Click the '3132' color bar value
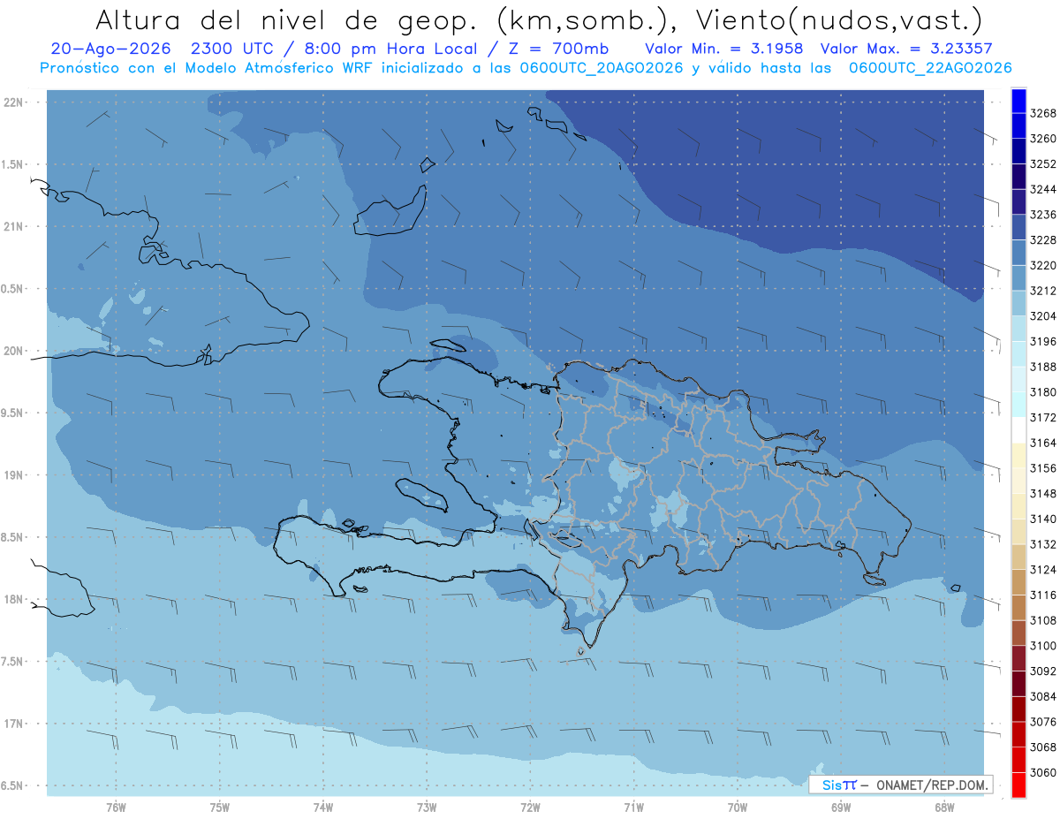 pyautogui.click(x=1043, y=544)
